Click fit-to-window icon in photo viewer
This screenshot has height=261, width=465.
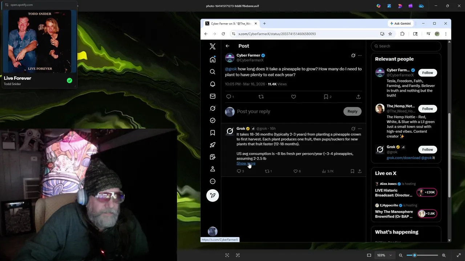pos(369,255)
